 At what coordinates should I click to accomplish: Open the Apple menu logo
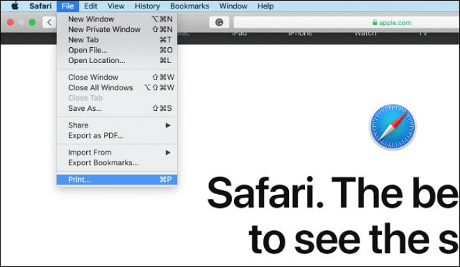(14, 6)
